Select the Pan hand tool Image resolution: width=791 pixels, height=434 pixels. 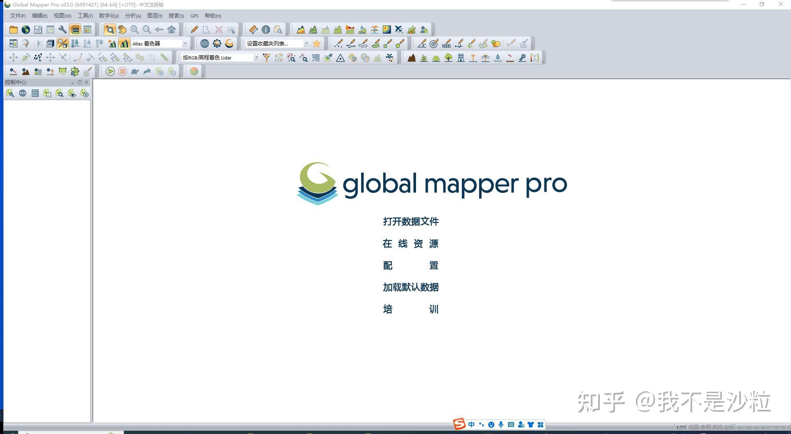coord(122,30)
